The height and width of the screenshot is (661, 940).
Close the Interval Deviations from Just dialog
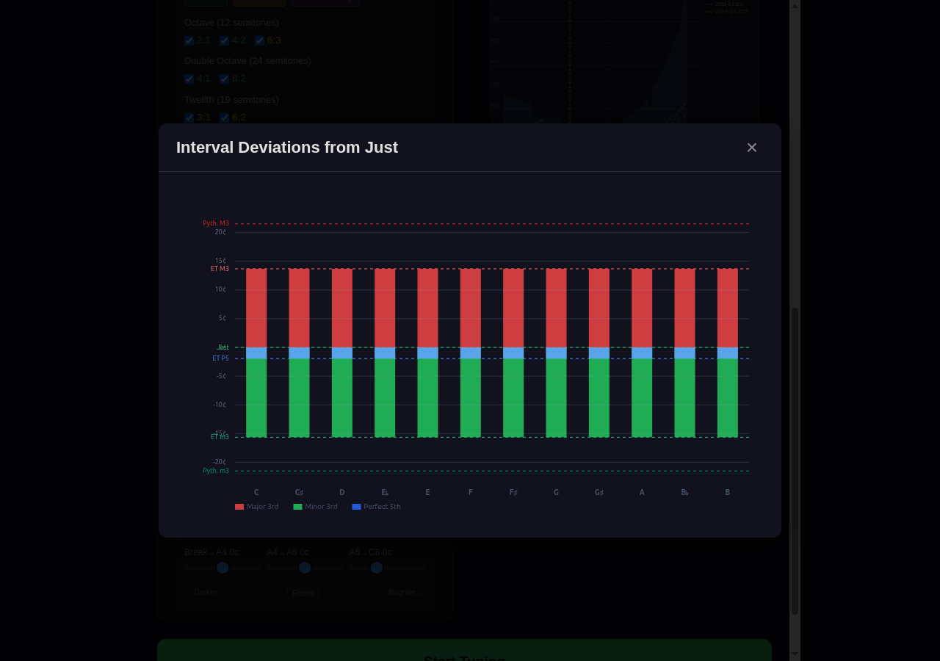[x=751, y=147]
